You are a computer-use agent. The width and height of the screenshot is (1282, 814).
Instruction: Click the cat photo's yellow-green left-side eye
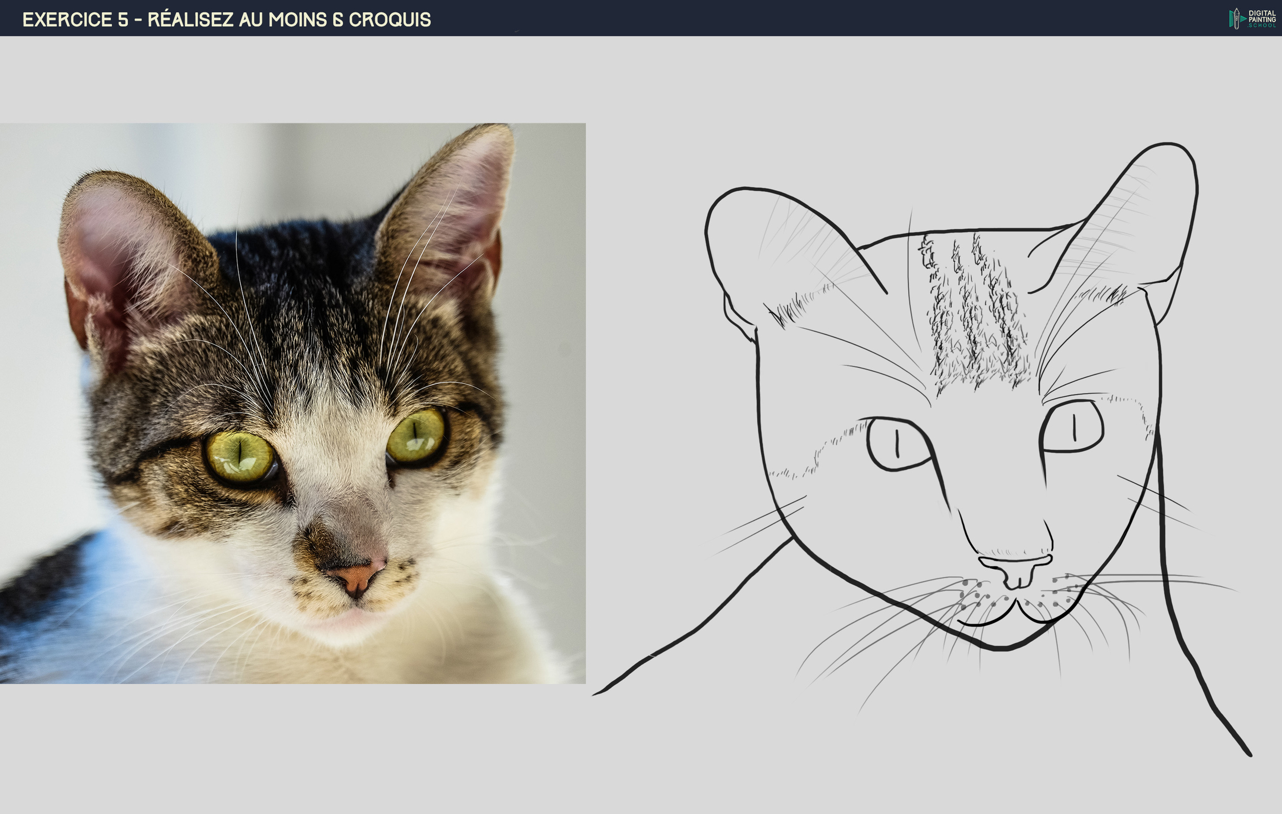tap(239, 457)
